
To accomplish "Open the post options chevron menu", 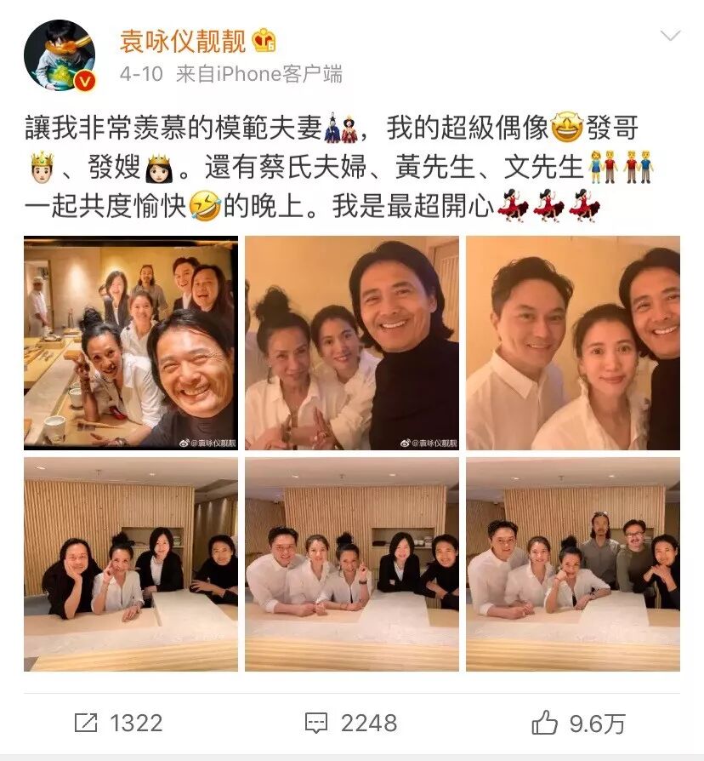I will (671, 36).
